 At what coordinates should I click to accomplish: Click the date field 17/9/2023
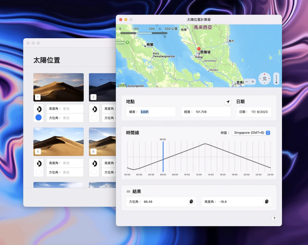point(254,112)
